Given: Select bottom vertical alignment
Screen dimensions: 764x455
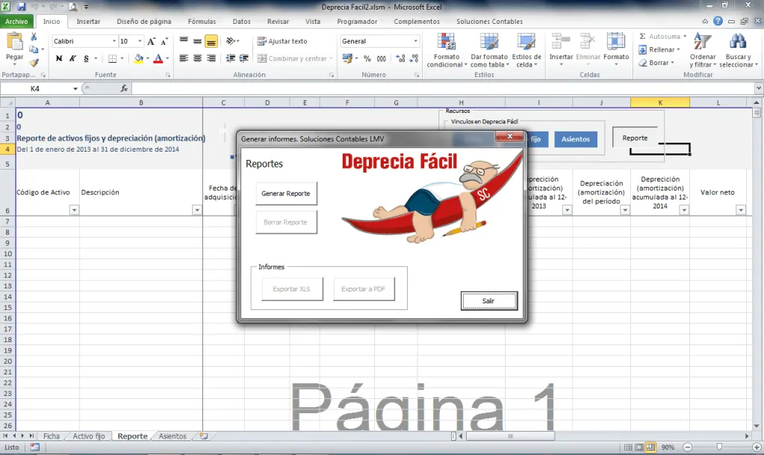Looking at the screenshot, I should [211, 41].
